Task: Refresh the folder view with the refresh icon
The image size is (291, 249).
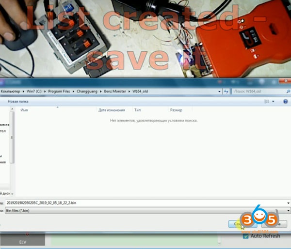Action: [x=226, y=91]
